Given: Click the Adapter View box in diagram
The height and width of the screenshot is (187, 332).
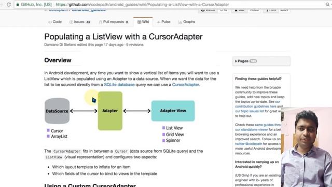Looking at the screenshot, I should coord(173,111).
